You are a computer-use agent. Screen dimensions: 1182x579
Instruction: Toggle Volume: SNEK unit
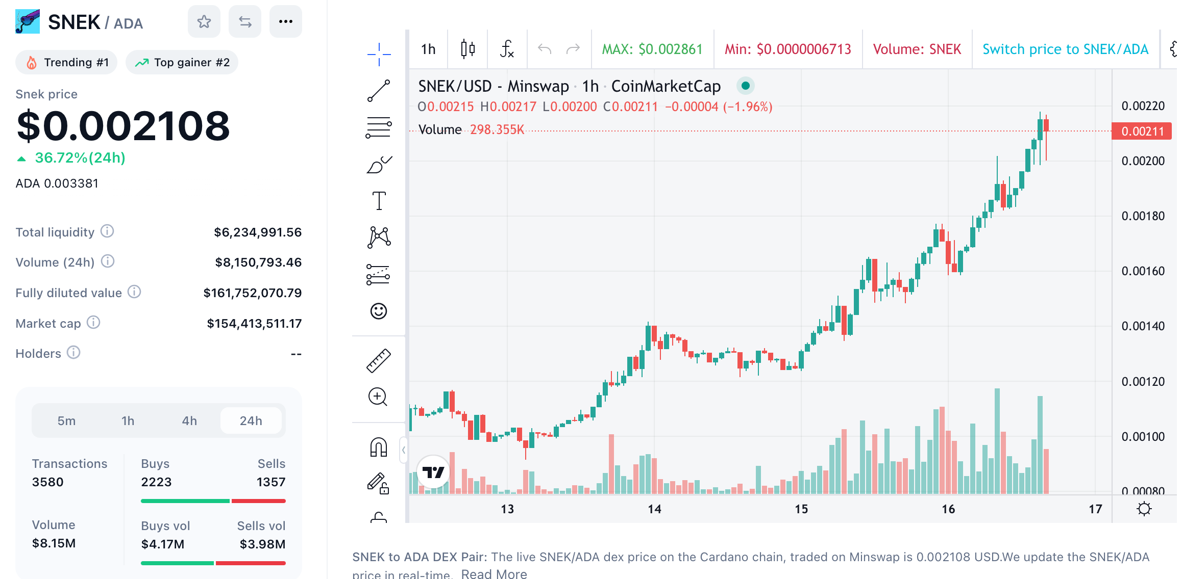click(x=917, y=49)
